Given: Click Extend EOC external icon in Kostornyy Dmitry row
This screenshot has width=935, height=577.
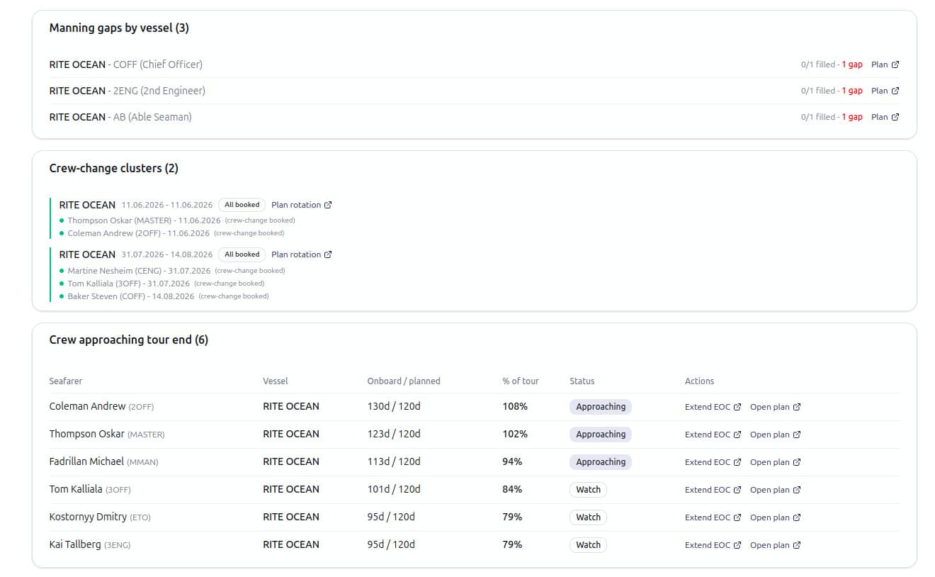Looking at the screenshot, I should point(737,517).
